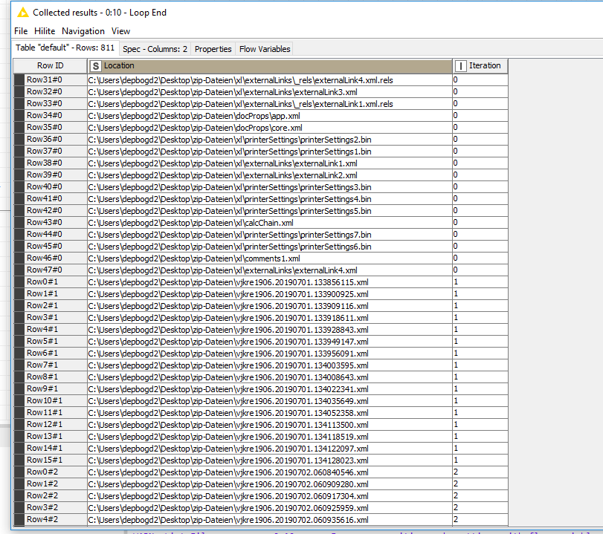The image size is (603, 534).
Task: Sort by the Location column header
Action: click(270, 65)
